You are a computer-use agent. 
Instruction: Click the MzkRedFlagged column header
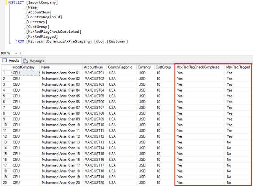(238, 67)
